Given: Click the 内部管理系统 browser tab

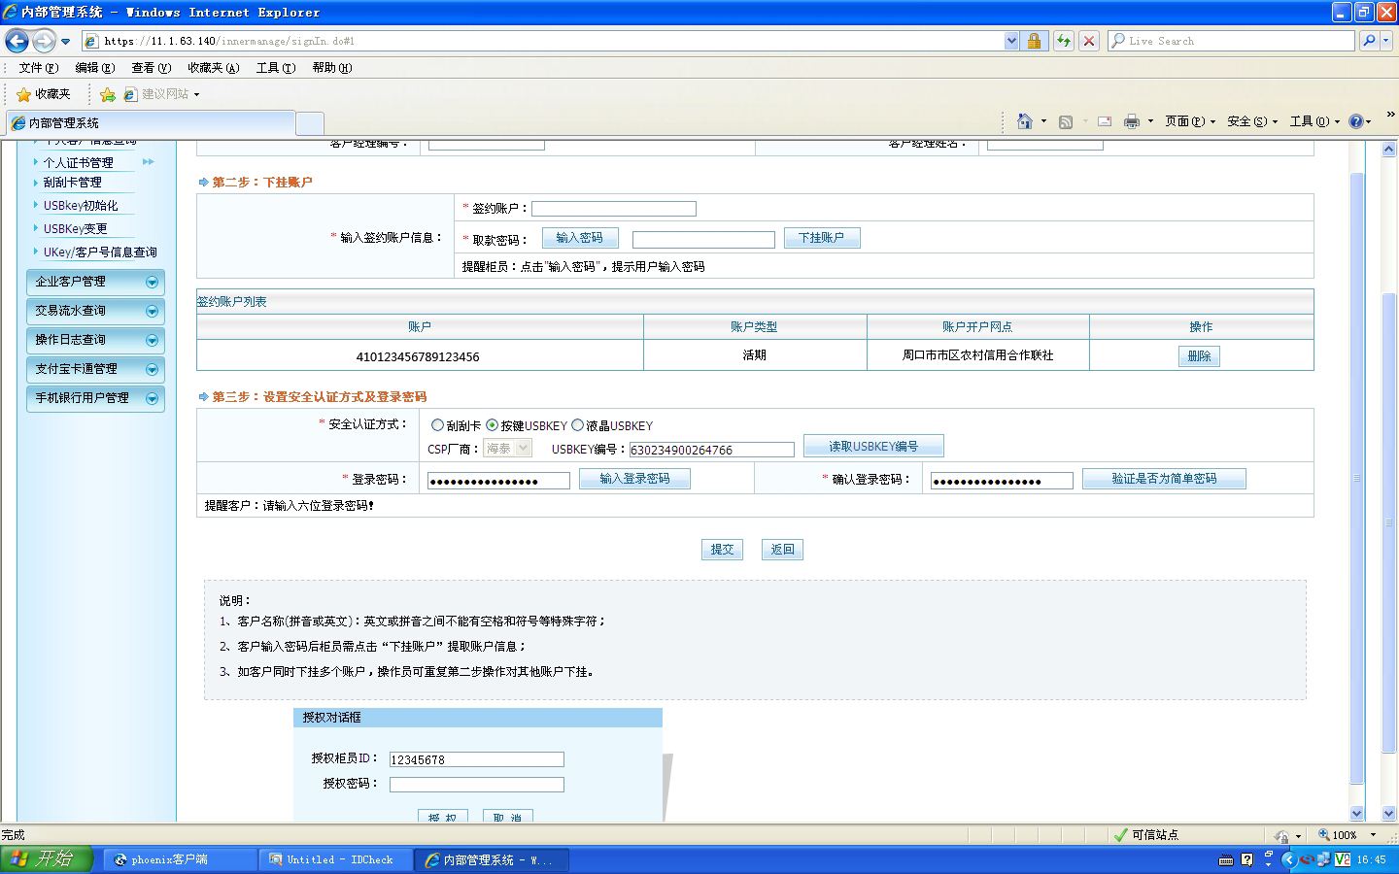Looking at the screenshot, I should tap(150, 123).
